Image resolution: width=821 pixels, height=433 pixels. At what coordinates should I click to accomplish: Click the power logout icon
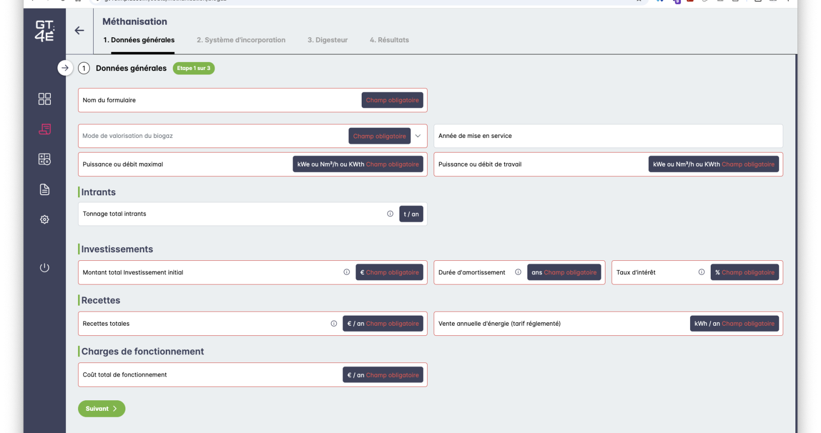(x=44, y=267)
